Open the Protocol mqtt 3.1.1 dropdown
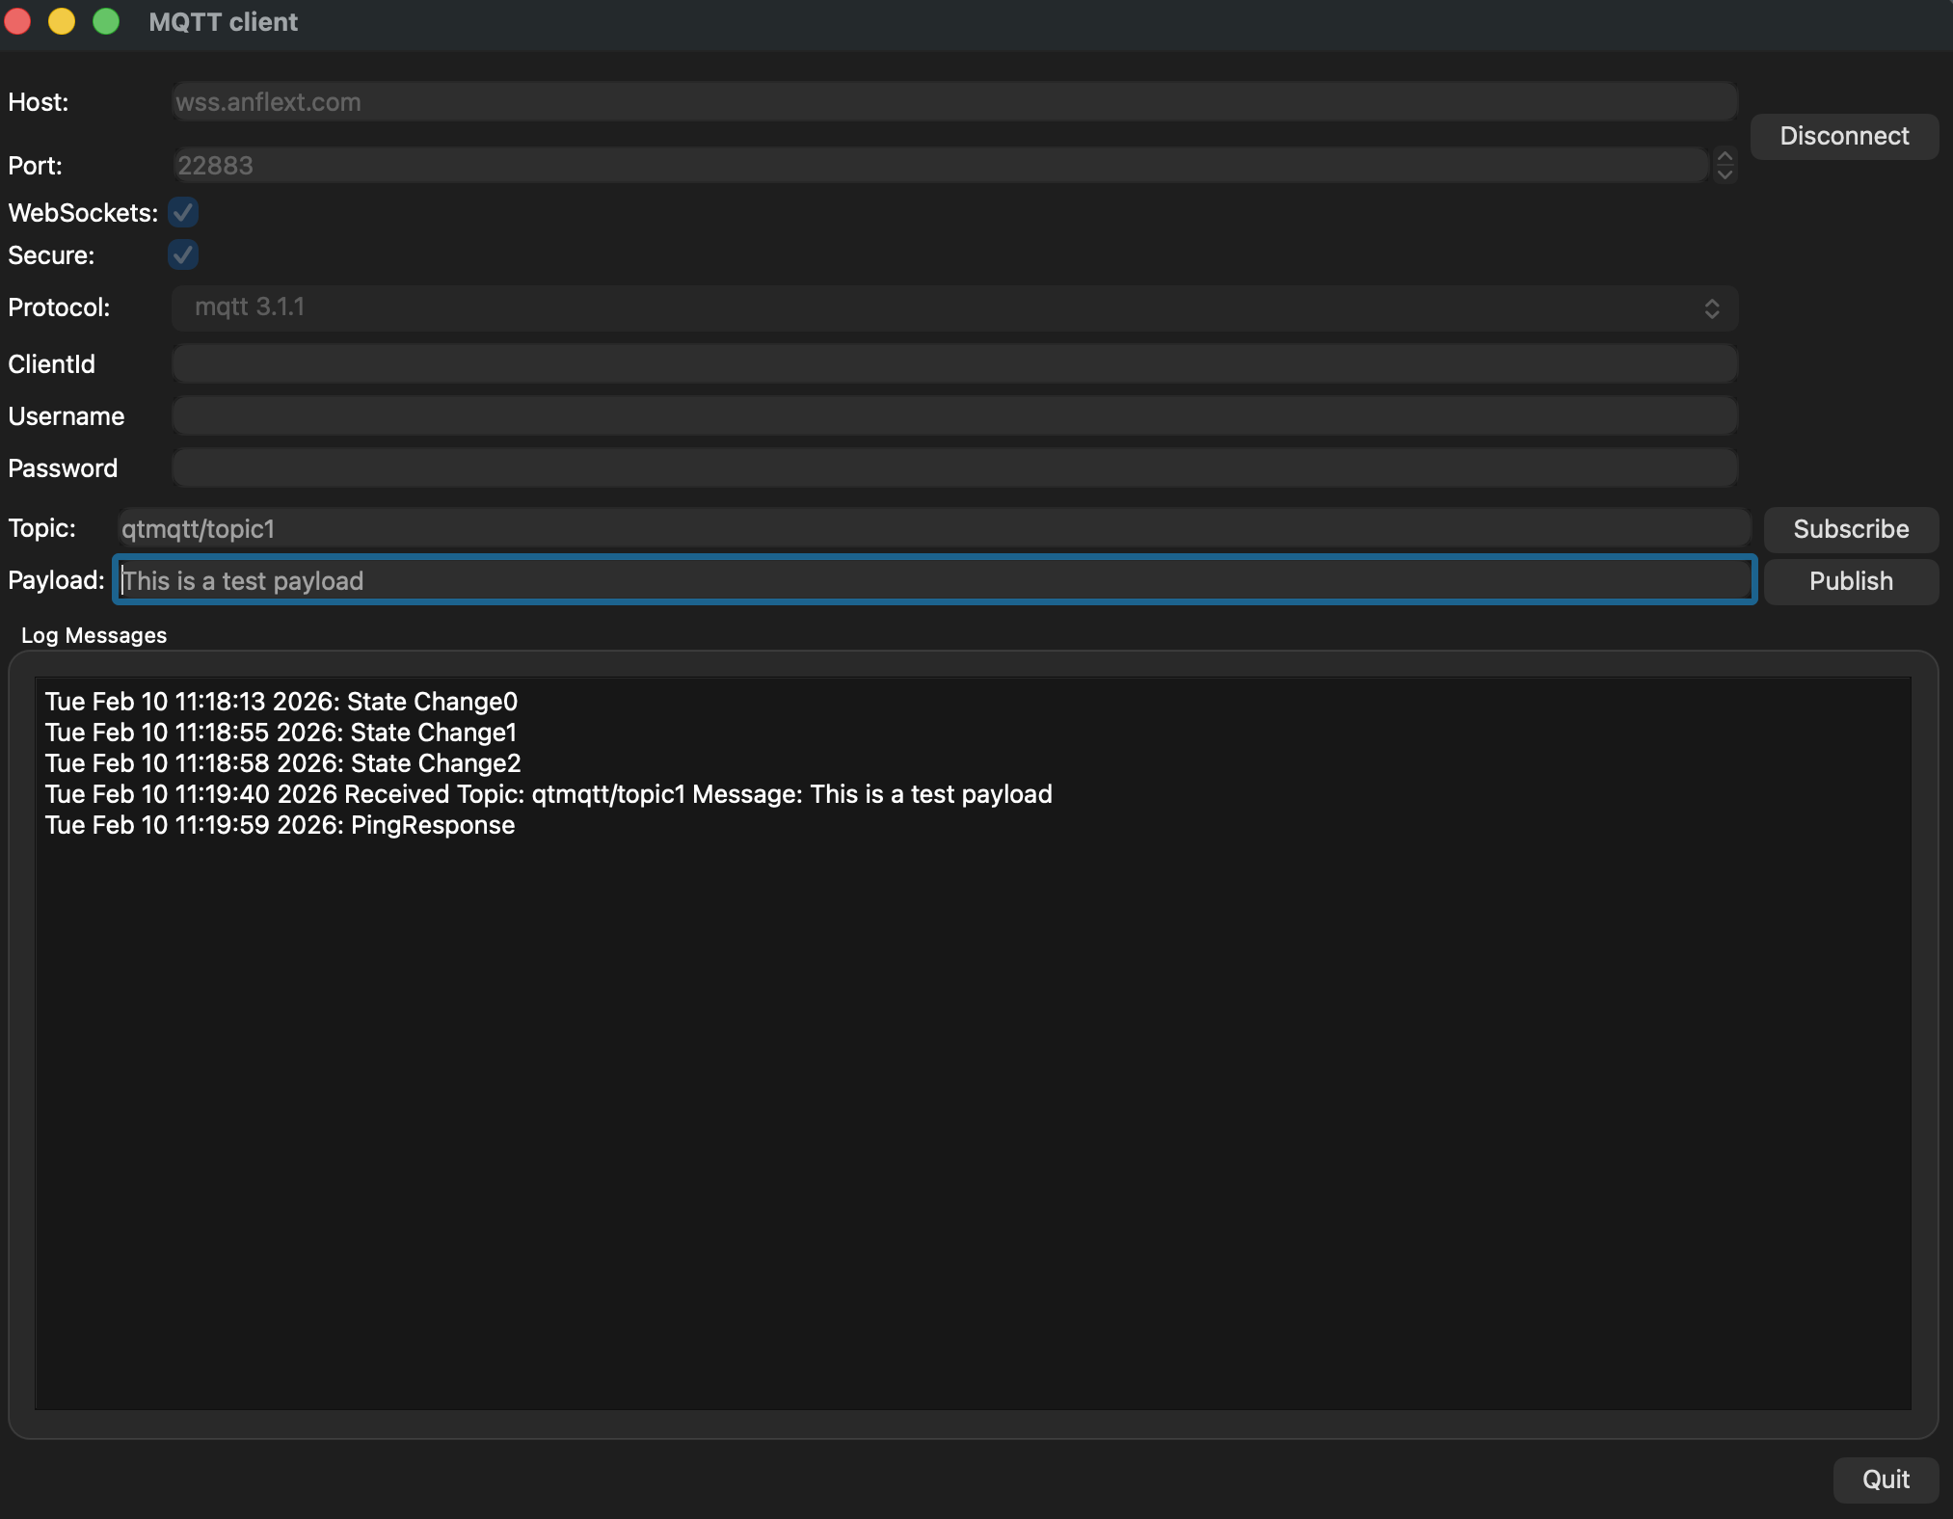 [954, 307]
